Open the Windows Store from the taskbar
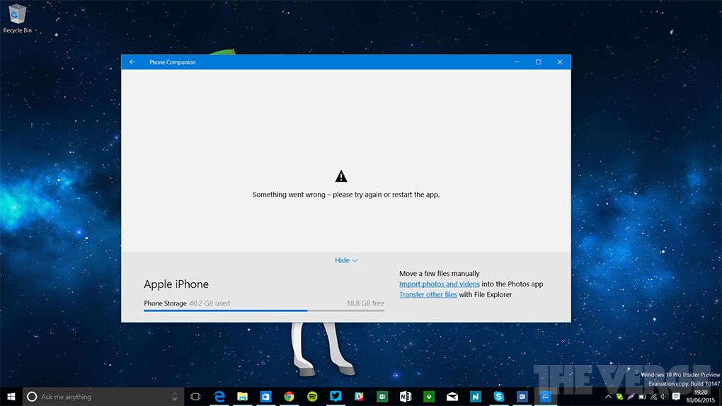 click(265, 396)
